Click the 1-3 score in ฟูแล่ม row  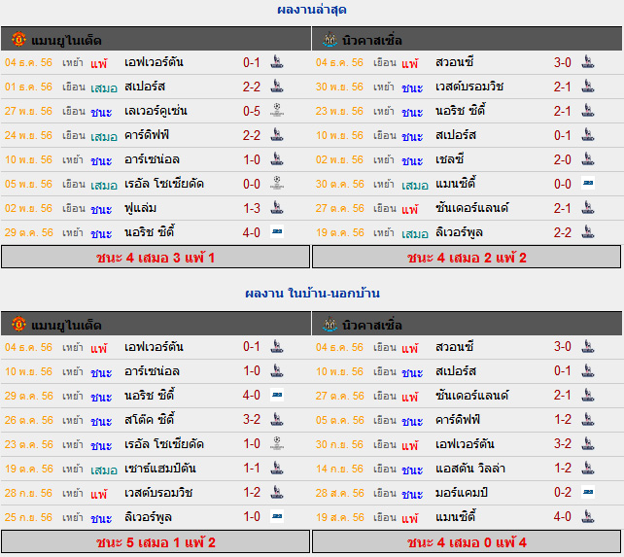[252, 208]
